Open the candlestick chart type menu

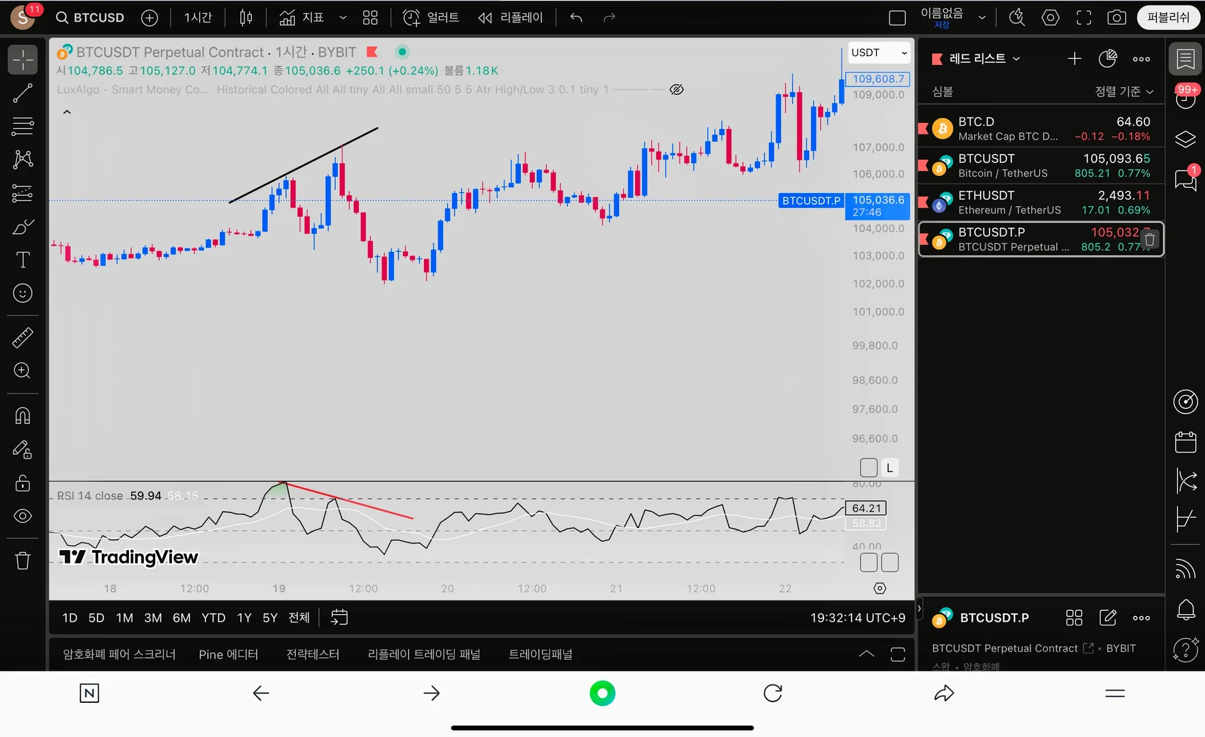tap(246, 18)
